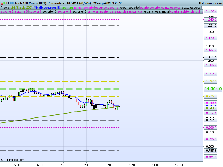Open the IT-Finance.com link at top right
The width and height of the screenshot is (223, 167).
pyautogui.click(x=210, y=3)
